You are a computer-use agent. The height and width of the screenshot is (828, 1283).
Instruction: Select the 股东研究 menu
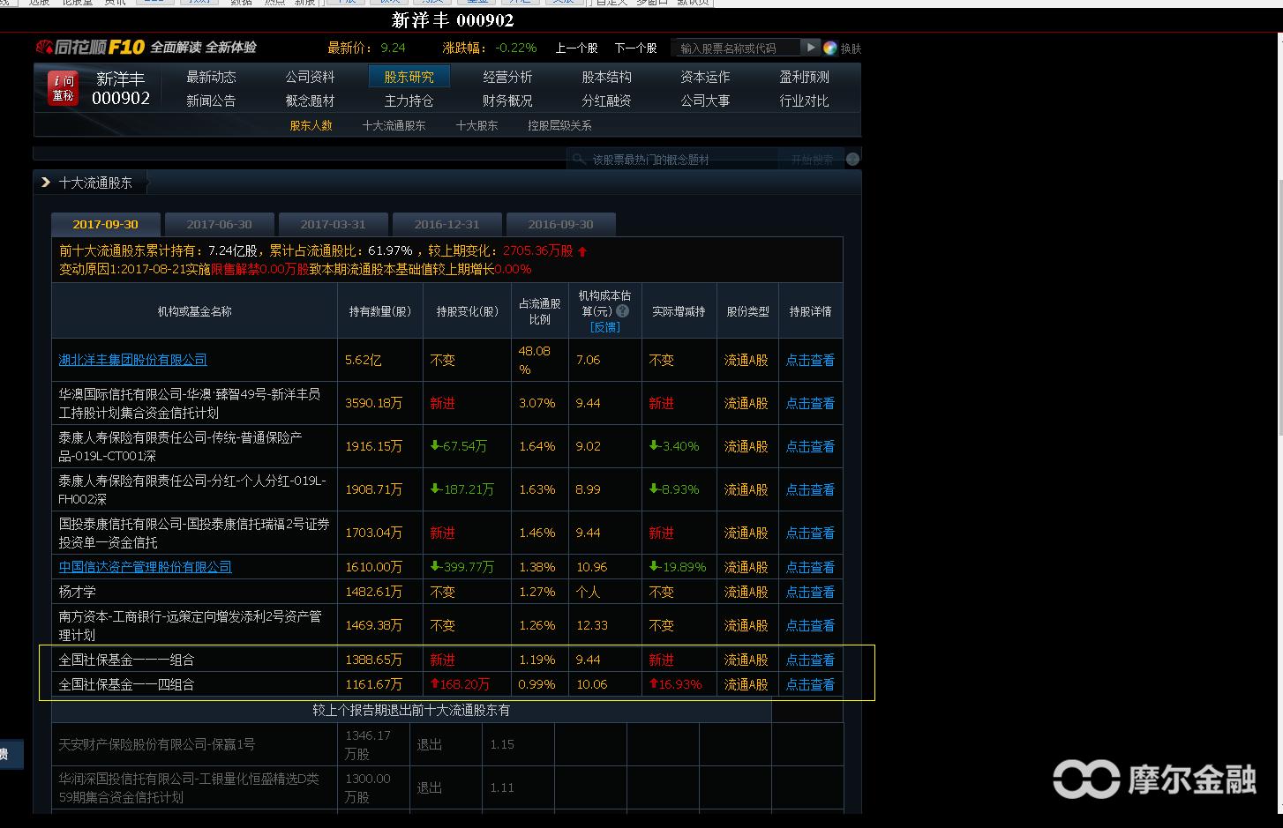pyautogui.click(x=409, y=77)
